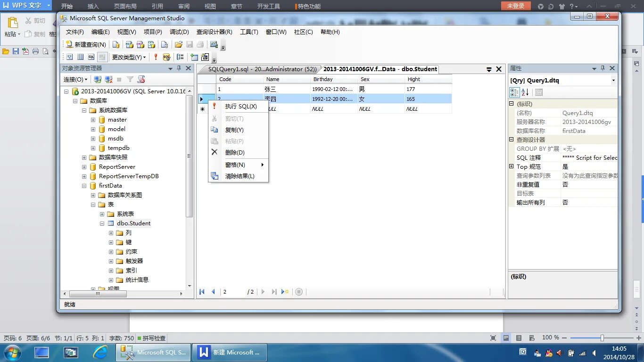The height and width of the screenshot is (362, 644).
Task: Choose 执行 SQL(X) from the context menu
Action: pyautogui.click(x=238, y=107)
